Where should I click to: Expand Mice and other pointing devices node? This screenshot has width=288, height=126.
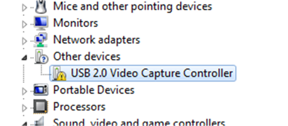(24, 8)
